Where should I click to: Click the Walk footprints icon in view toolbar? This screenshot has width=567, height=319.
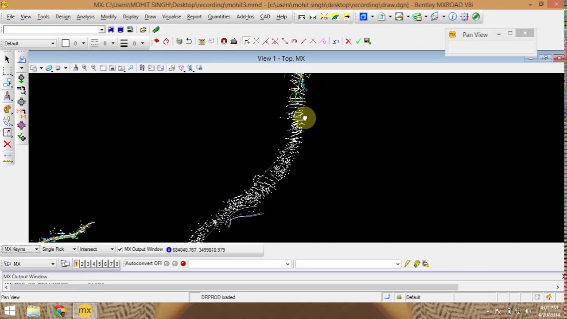point(142,68)
